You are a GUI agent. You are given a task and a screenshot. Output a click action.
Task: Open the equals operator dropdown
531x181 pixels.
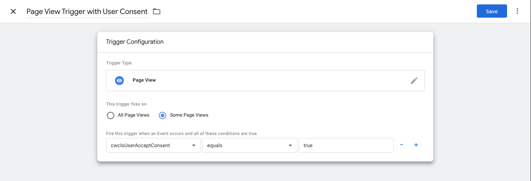click(250, 145)
